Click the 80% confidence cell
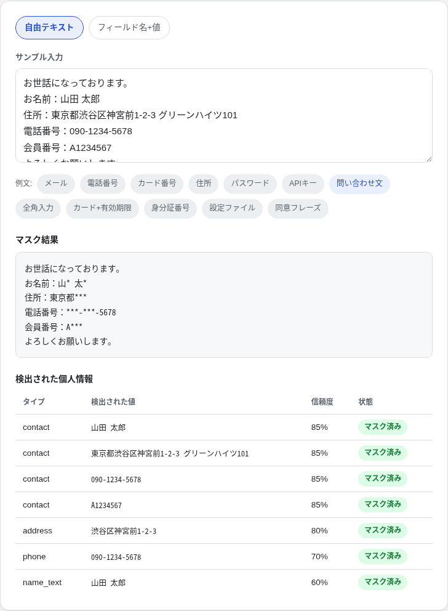This screenshot has width=448, height=611. (319, 531)
